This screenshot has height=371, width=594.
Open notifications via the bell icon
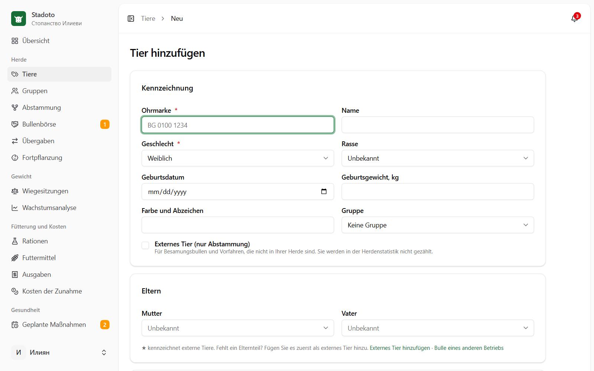tap(574, 19)
